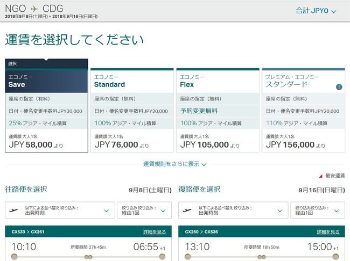Open outbound 経由1回 filter dropdown
Image resolution: width=350 pixels, height=261 pixels.
pyautogui.click(x=144, y=210)
